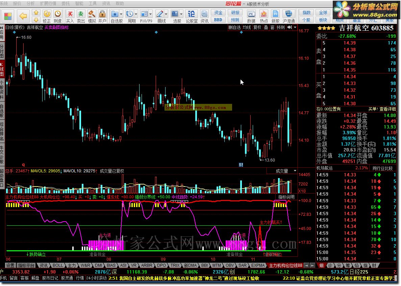Click the 周期 clock icon

(130, 14)
